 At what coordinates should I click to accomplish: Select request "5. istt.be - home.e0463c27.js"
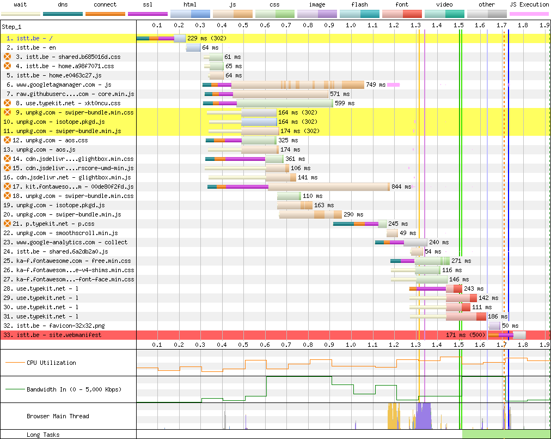54,75
